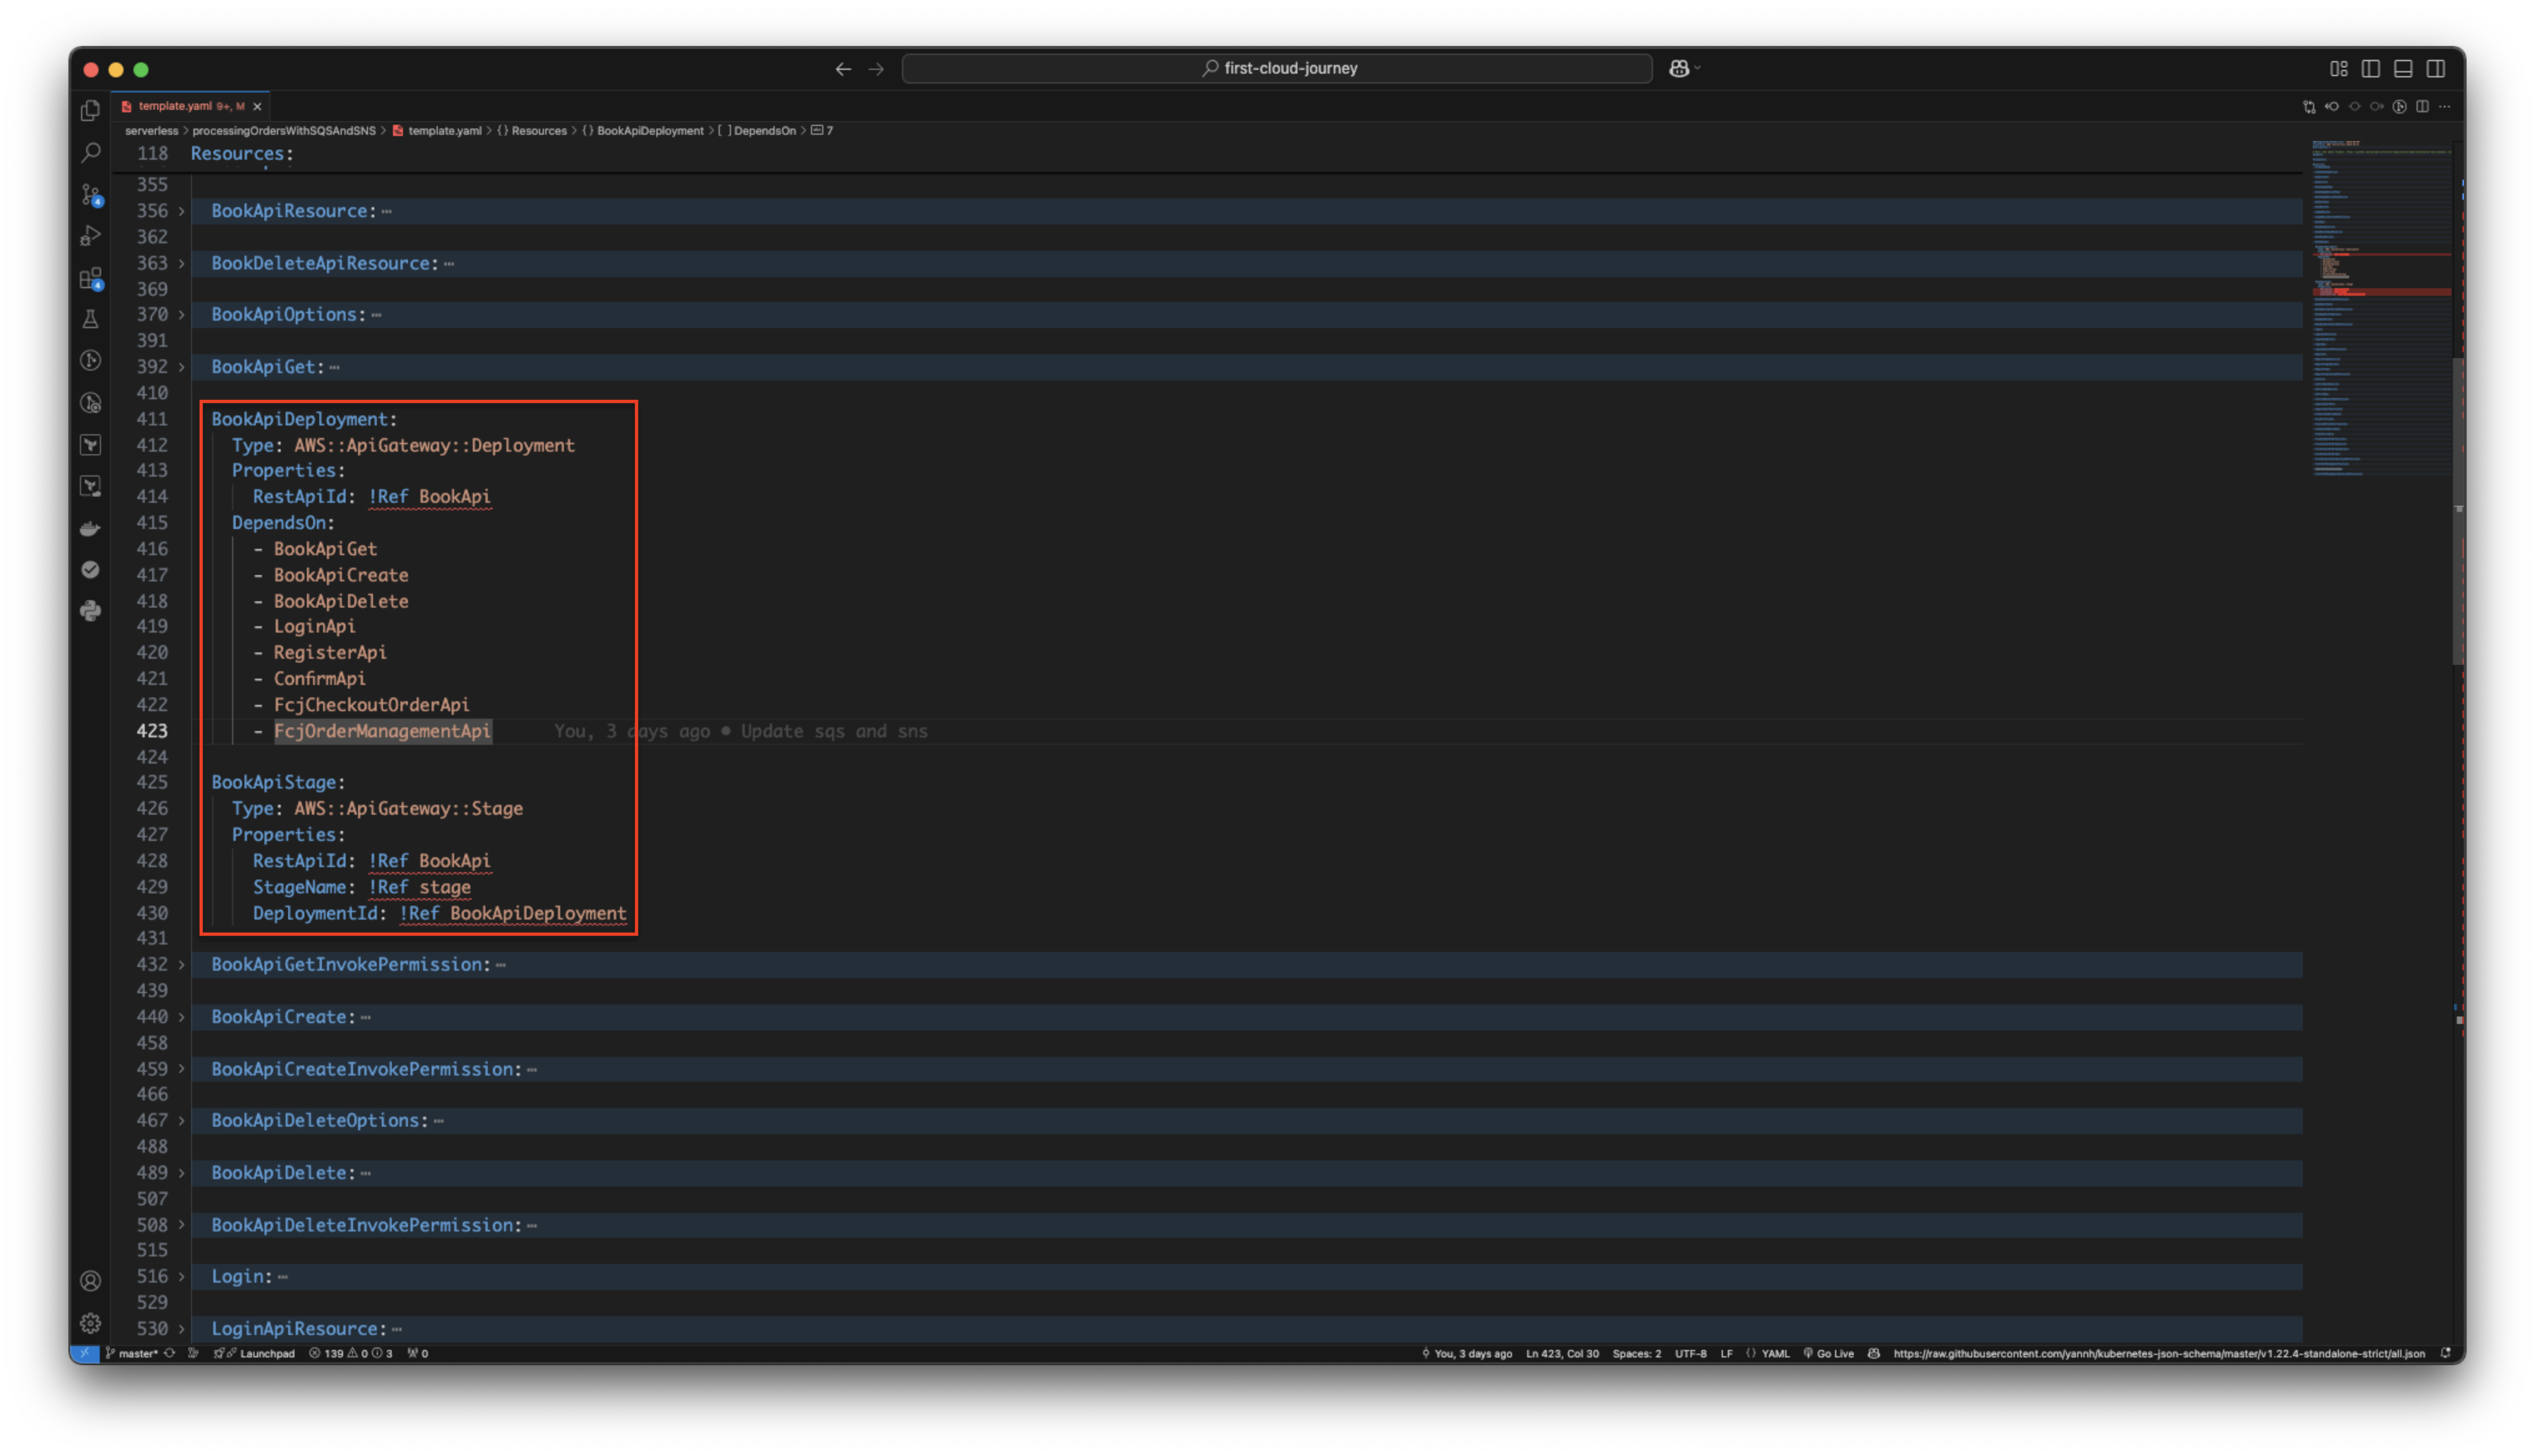Go forward with the right arrow
The image size is (2535, 1456).
876,68
